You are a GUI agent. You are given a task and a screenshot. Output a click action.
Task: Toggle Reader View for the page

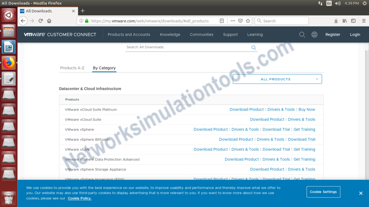(221, 20)
